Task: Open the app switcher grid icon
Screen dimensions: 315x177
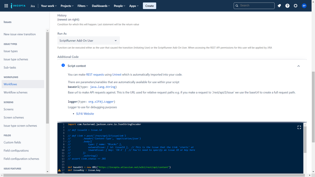Action: point(6,6)
